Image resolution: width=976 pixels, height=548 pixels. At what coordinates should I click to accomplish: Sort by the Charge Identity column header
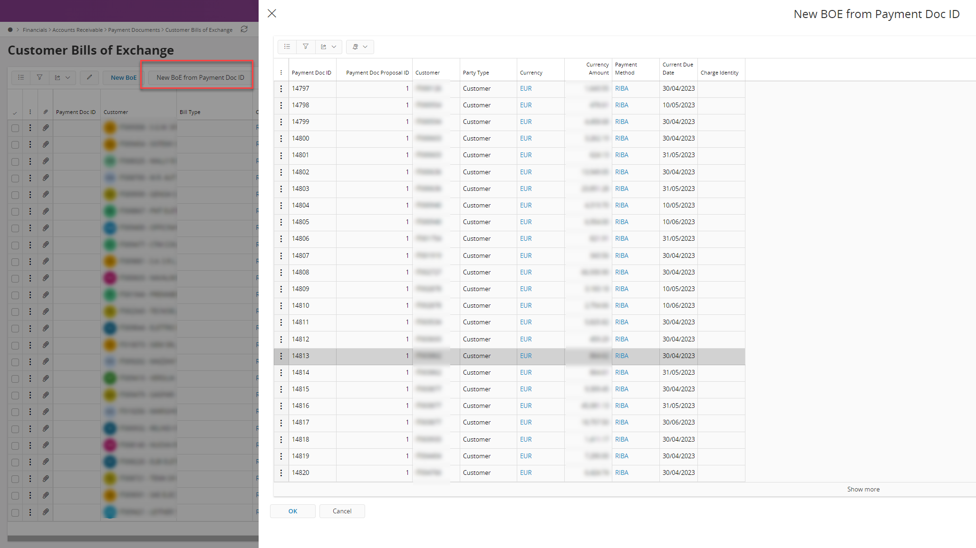pyautogui.click(x=719, y=73)
